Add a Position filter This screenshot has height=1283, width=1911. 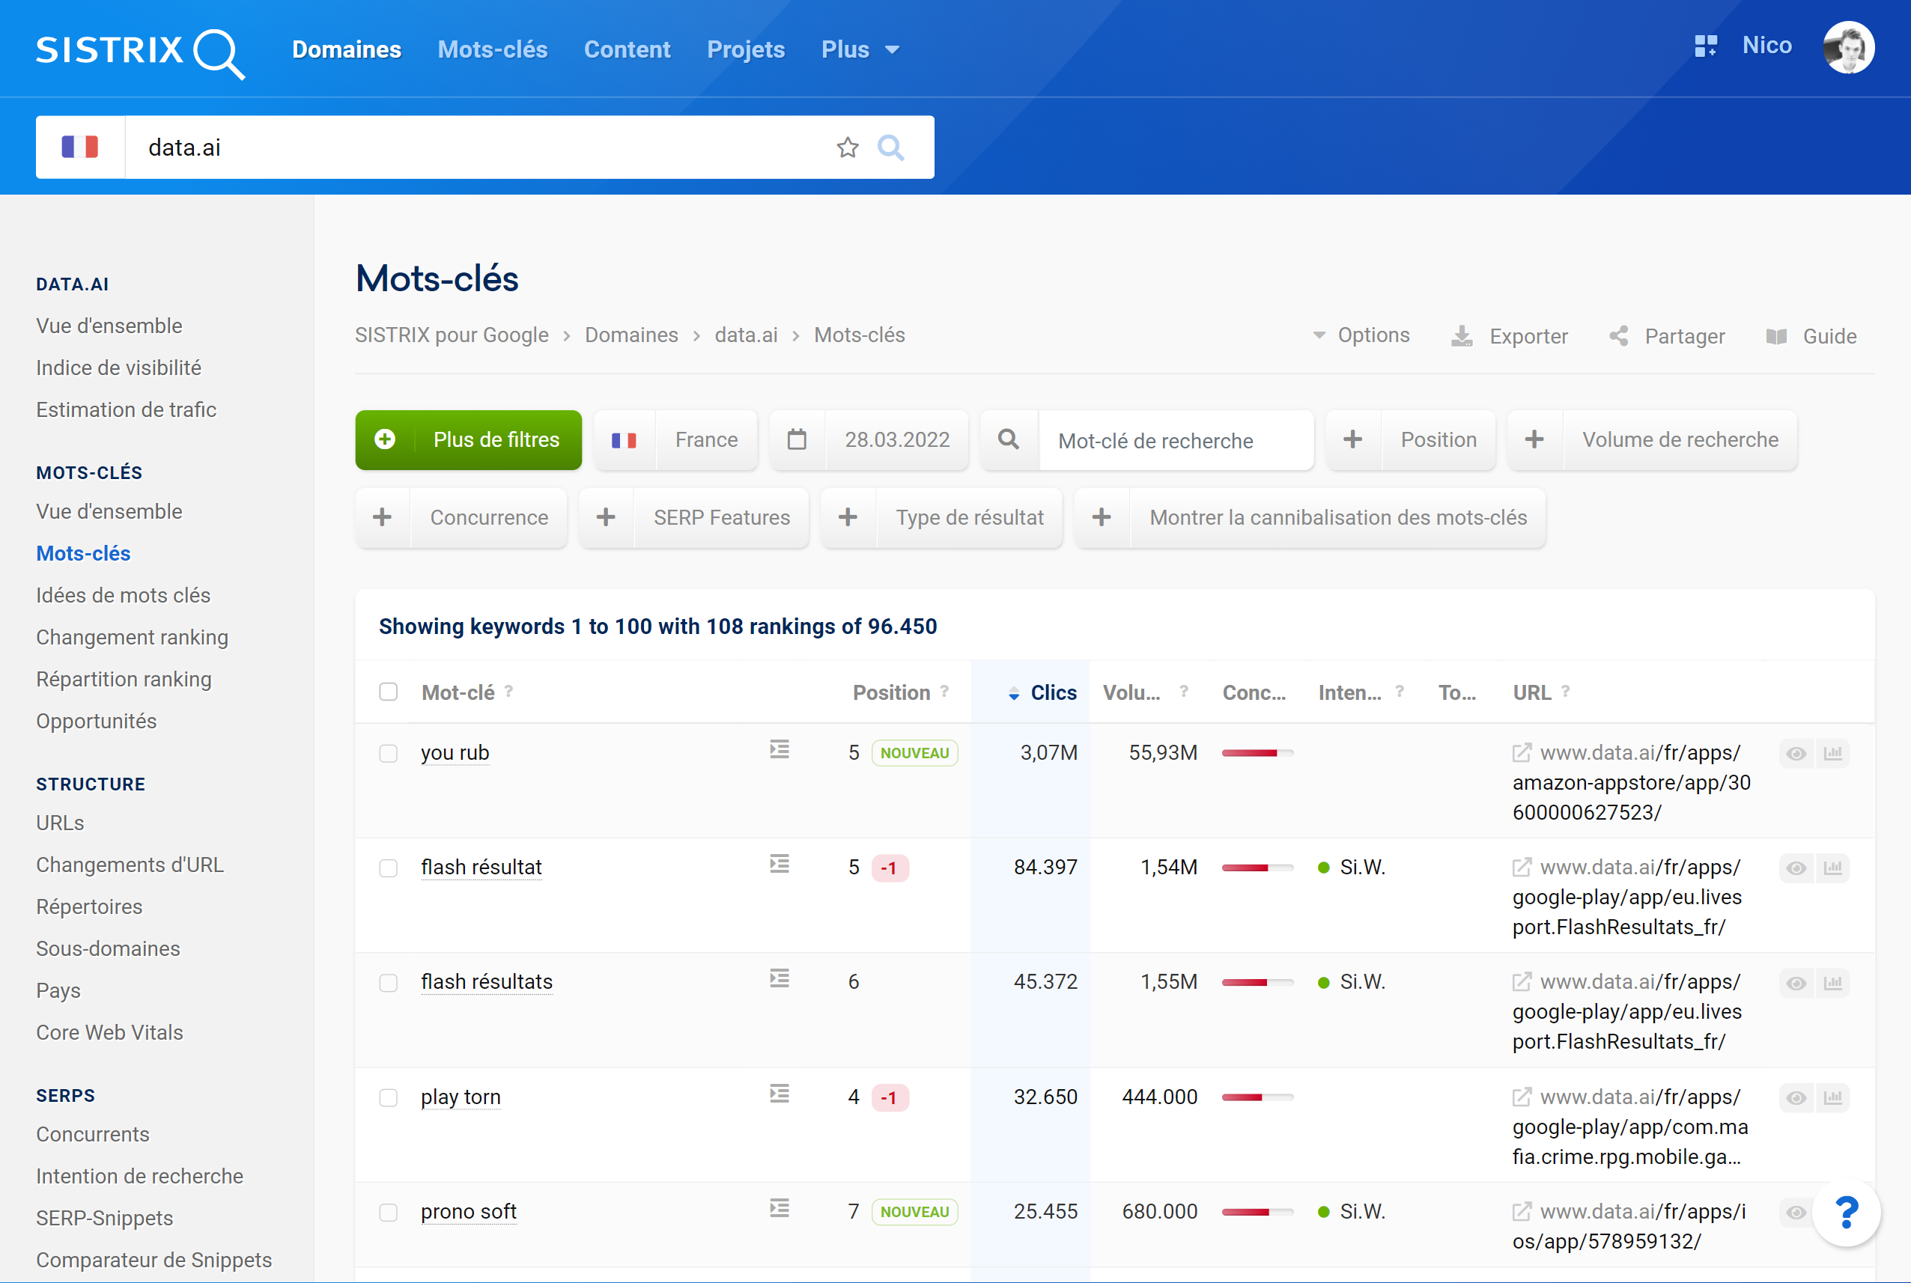[1410, 440]
